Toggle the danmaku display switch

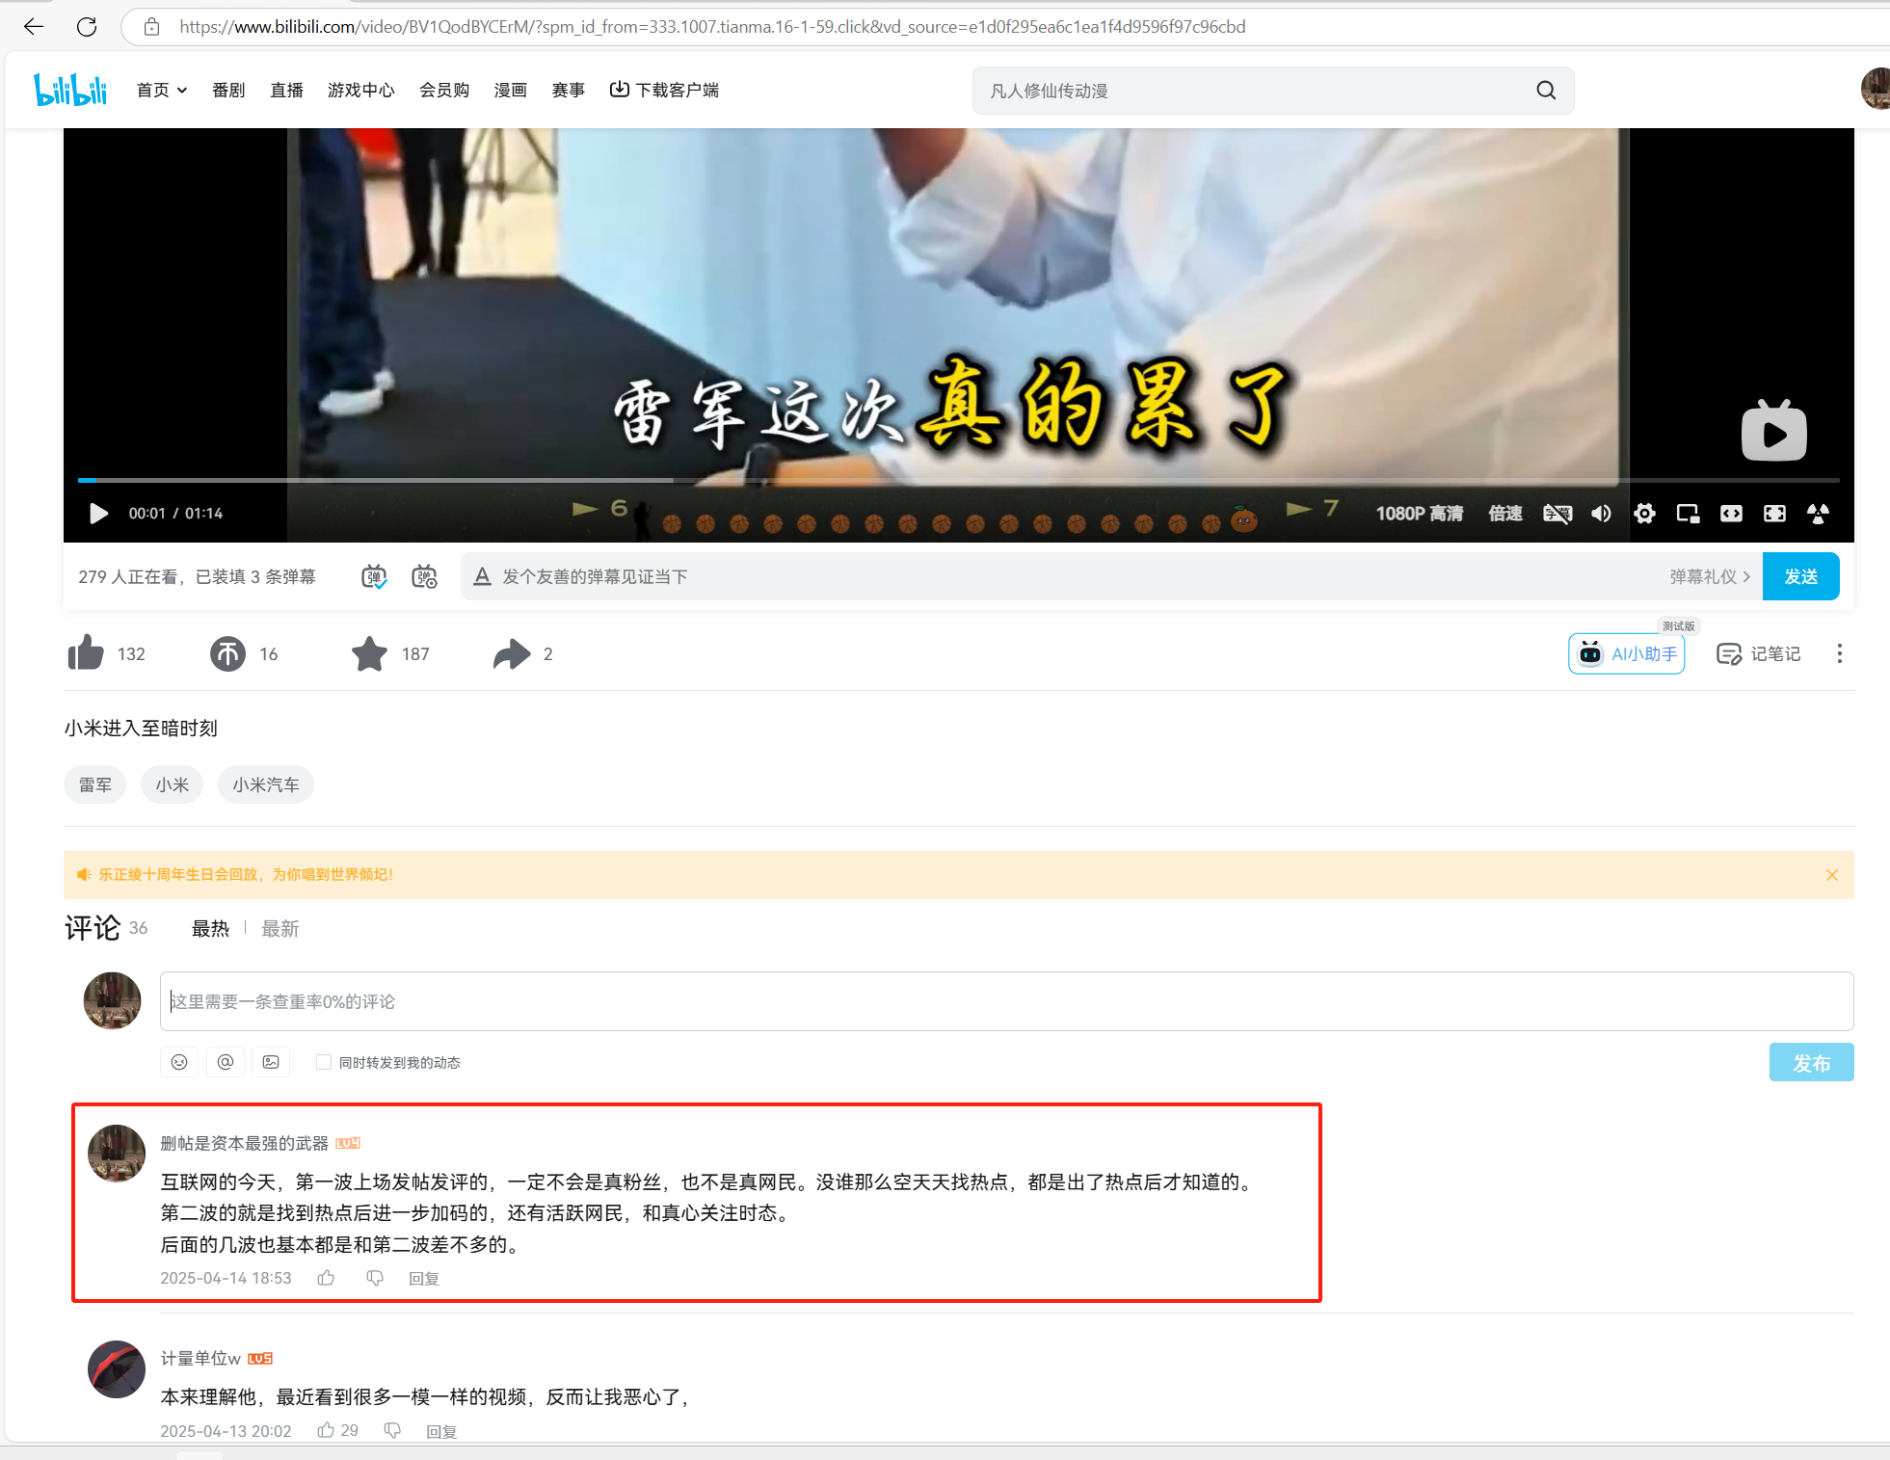(374, 576)
